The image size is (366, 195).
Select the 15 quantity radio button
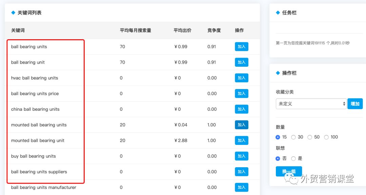click(x=278, y=137)
